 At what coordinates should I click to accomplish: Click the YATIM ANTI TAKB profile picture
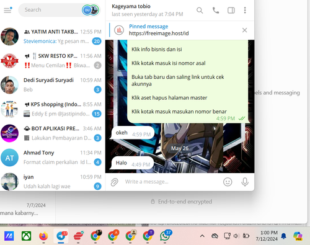9,37
